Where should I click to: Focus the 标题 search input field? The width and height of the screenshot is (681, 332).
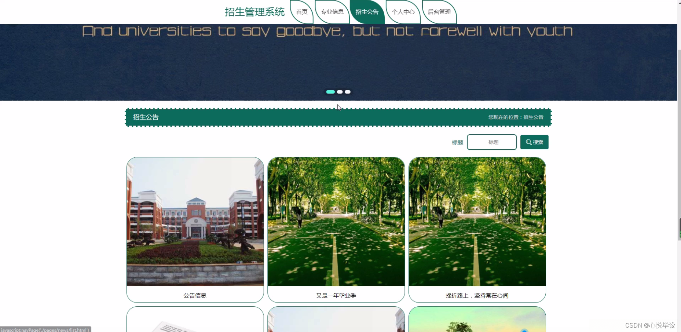pos(492,142)
